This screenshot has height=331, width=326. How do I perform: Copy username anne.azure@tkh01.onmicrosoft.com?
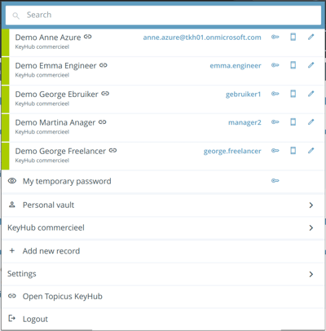(x=202, y=38)
